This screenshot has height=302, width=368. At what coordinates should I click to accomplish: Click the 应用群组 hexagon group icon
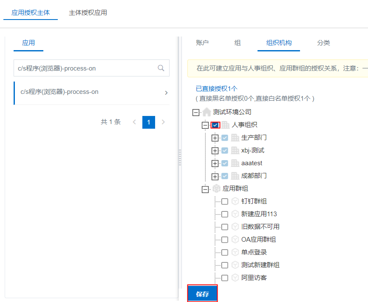(x=216, y=189)
